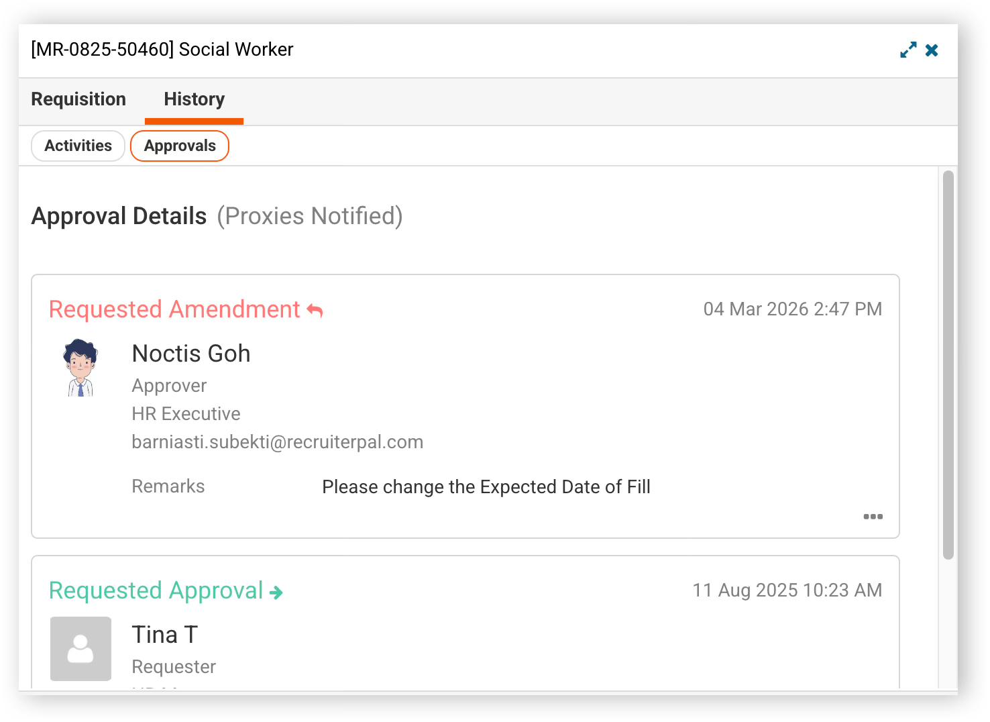Screen dimensions: 990x722
Task: Click the Requested Amendment status heading
Action: click(x=174, y=309)
